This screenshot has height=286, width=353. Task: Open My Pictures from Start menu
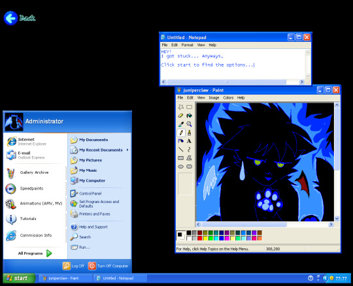[86, 161]
